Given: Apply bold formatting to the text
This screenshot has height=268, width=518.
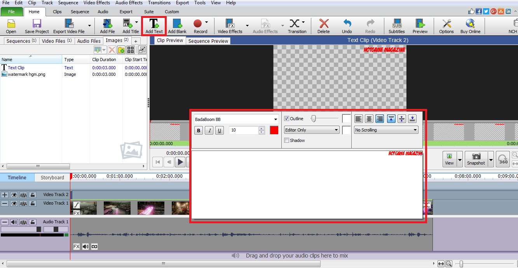Looking at the screenshot, I should pos(199,130).
